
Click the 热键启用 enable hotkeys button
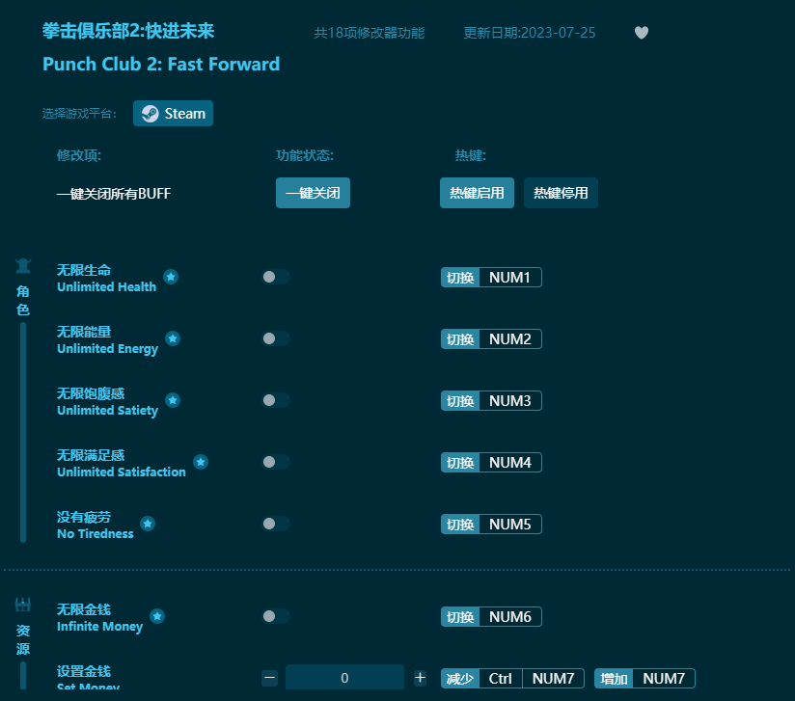coord(477,193)
